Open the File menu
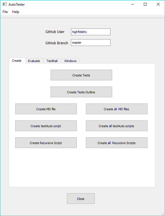This screenshot has width=165, height=216. click(x=5, y=12)
